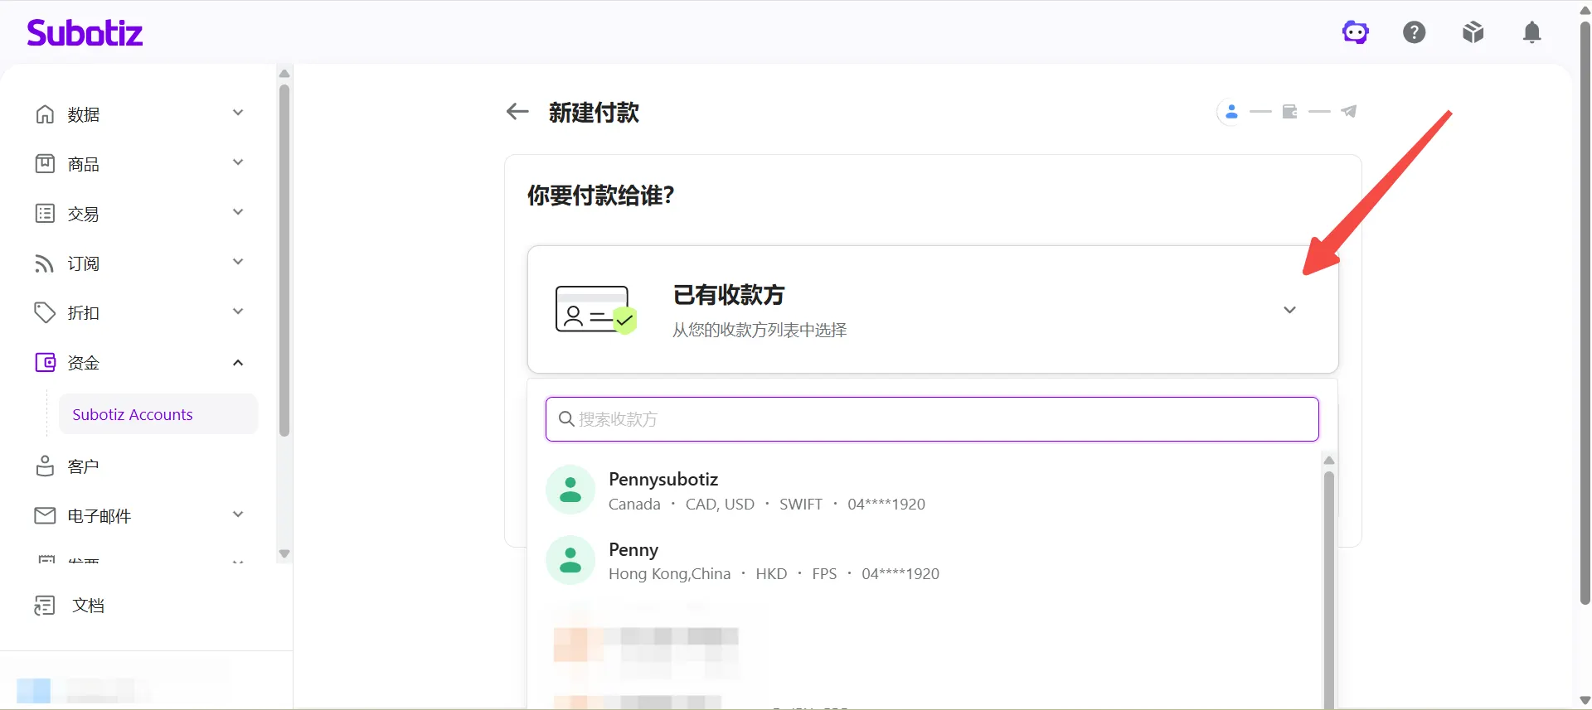
Task: Click the sidebar scrollbar down arrow
Action: coord(284,553)
